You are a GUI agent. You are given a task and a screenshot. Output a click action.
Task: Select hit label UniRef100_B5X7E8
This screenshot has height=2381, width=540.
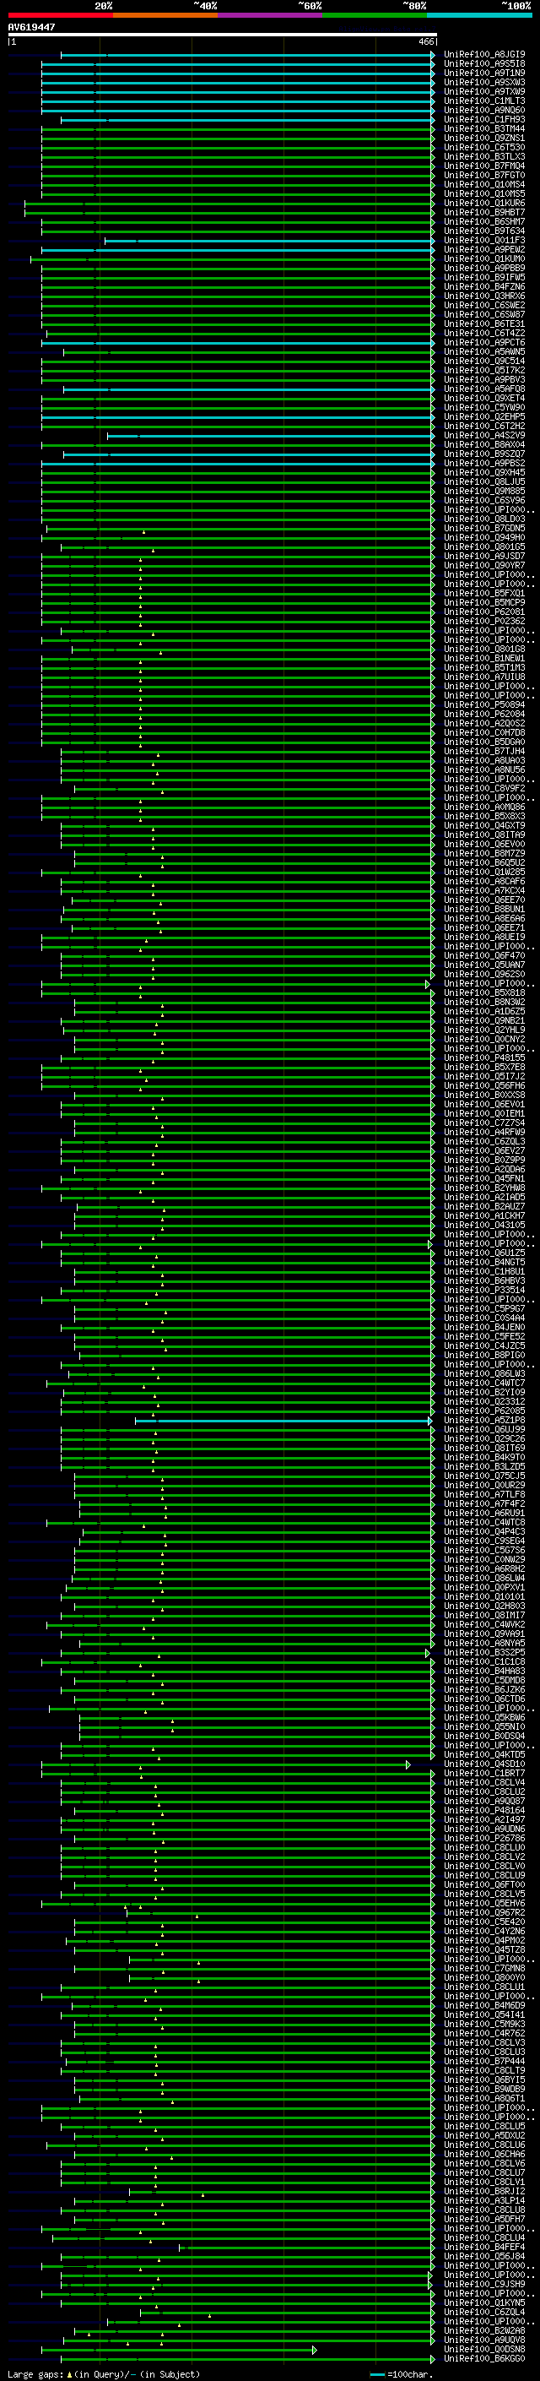484,1068
